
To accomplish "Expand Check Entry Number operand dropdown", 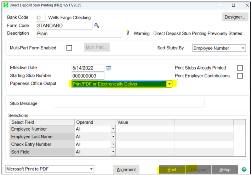I will pos(113,144).
